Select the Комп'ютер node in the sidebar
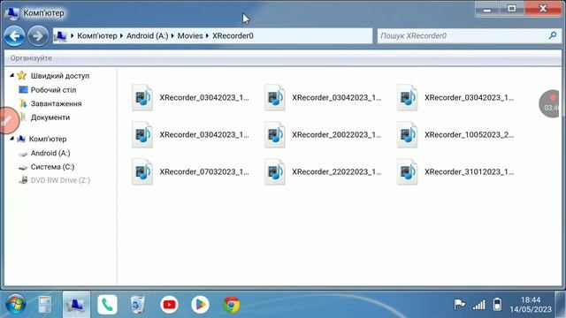The height and width of the screenshot is (318, 566). (48, 139)
